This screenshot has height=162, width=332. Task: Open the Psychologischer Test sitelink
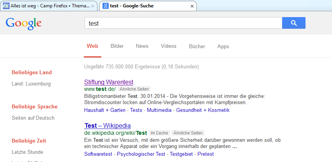point(141,154)
